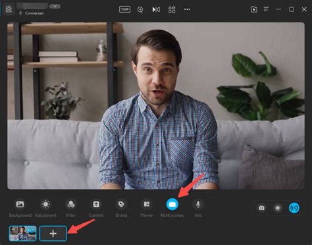Open the options dots on scene thumbnail

[31, 231]
